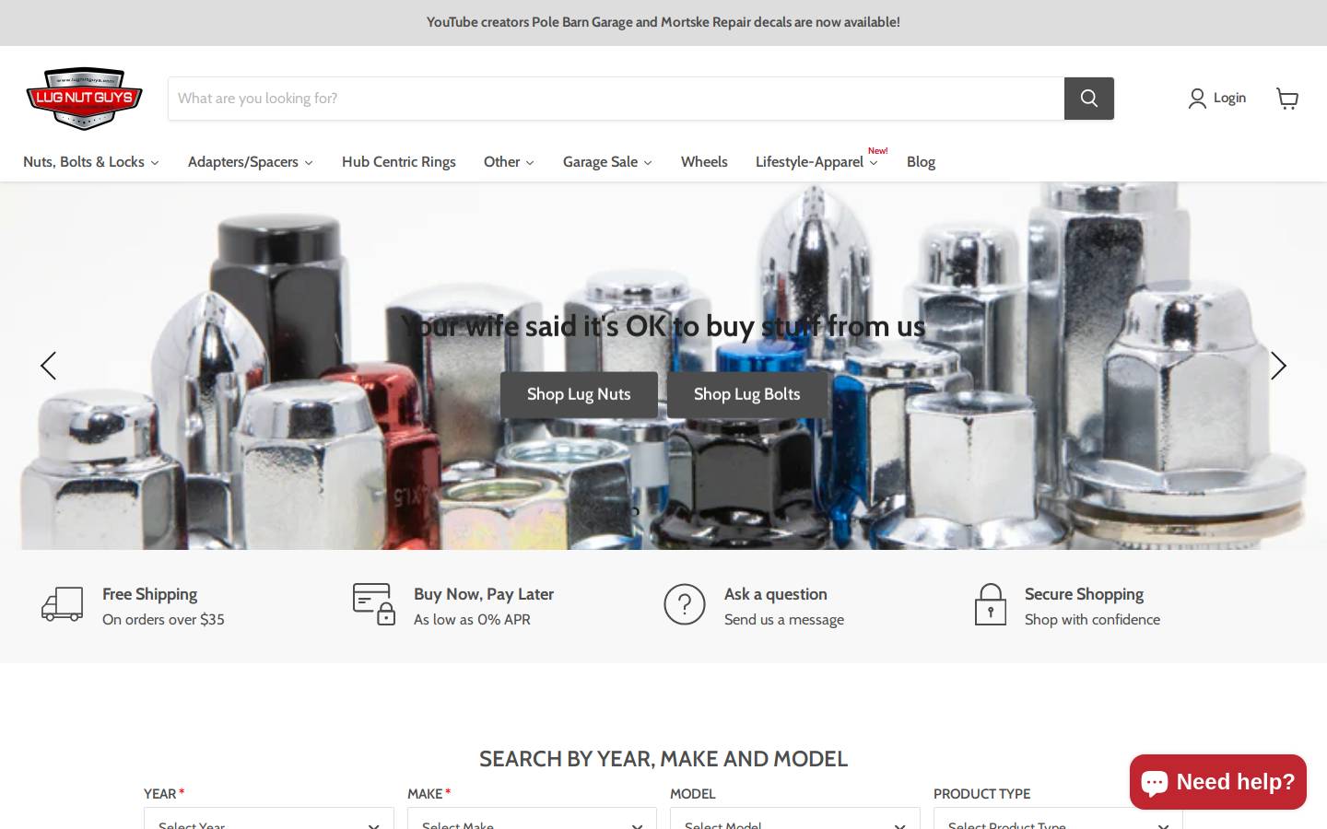Click 'On orders over $35' text
Viewport: 1327px width, 829px height.
coord(163,620)
